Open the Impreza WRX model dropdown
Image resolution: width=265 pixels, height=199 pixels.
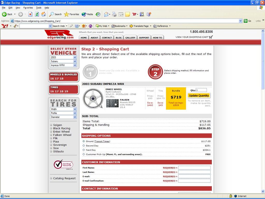(63, 65)
